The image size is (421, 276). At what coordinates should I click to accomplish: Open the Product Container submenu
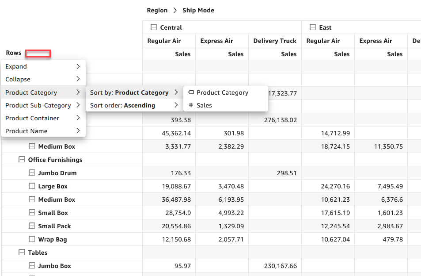[43, 118]
